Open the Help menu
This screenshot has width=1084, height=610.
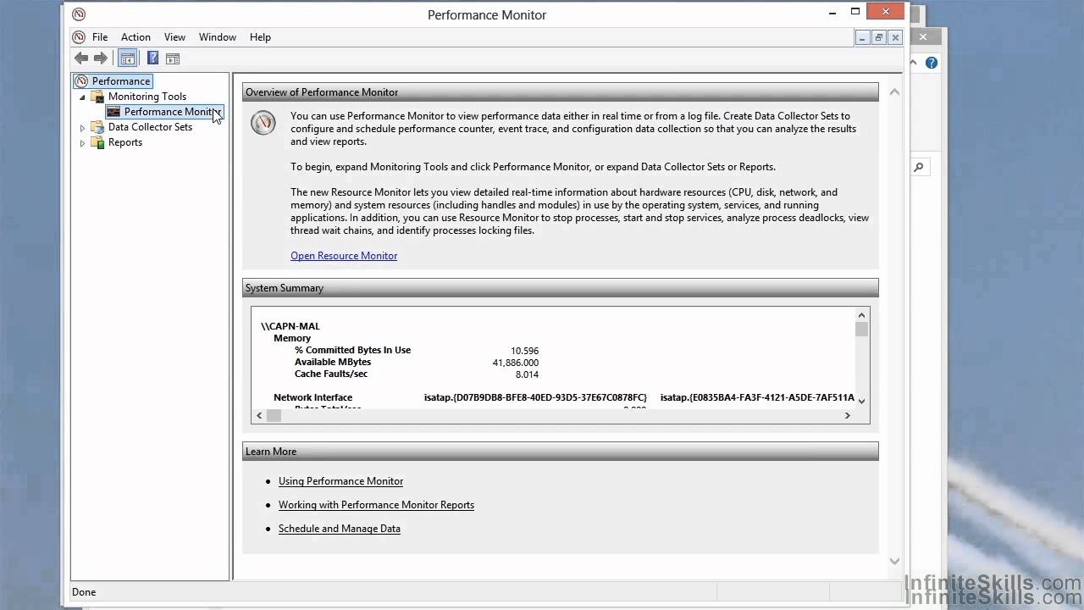pos(260,37)
